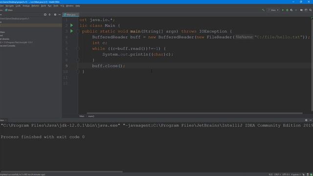Place cursor at end of buff.close() line
The image size is (313, 176).
pos(125,66)
